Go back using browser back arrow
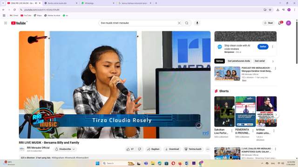 click(x=3, y=10)
